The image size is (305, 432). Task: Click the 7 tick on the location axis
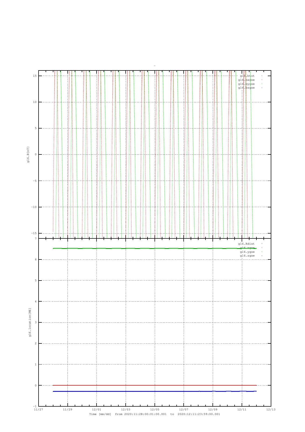(36, 239)
